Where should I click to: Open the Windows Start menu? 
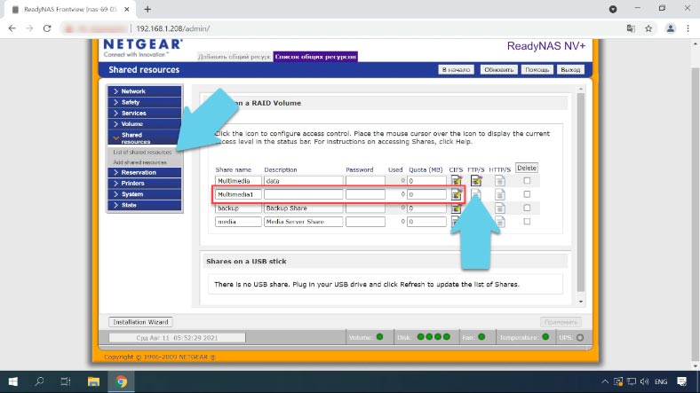[x=13, y=381]
